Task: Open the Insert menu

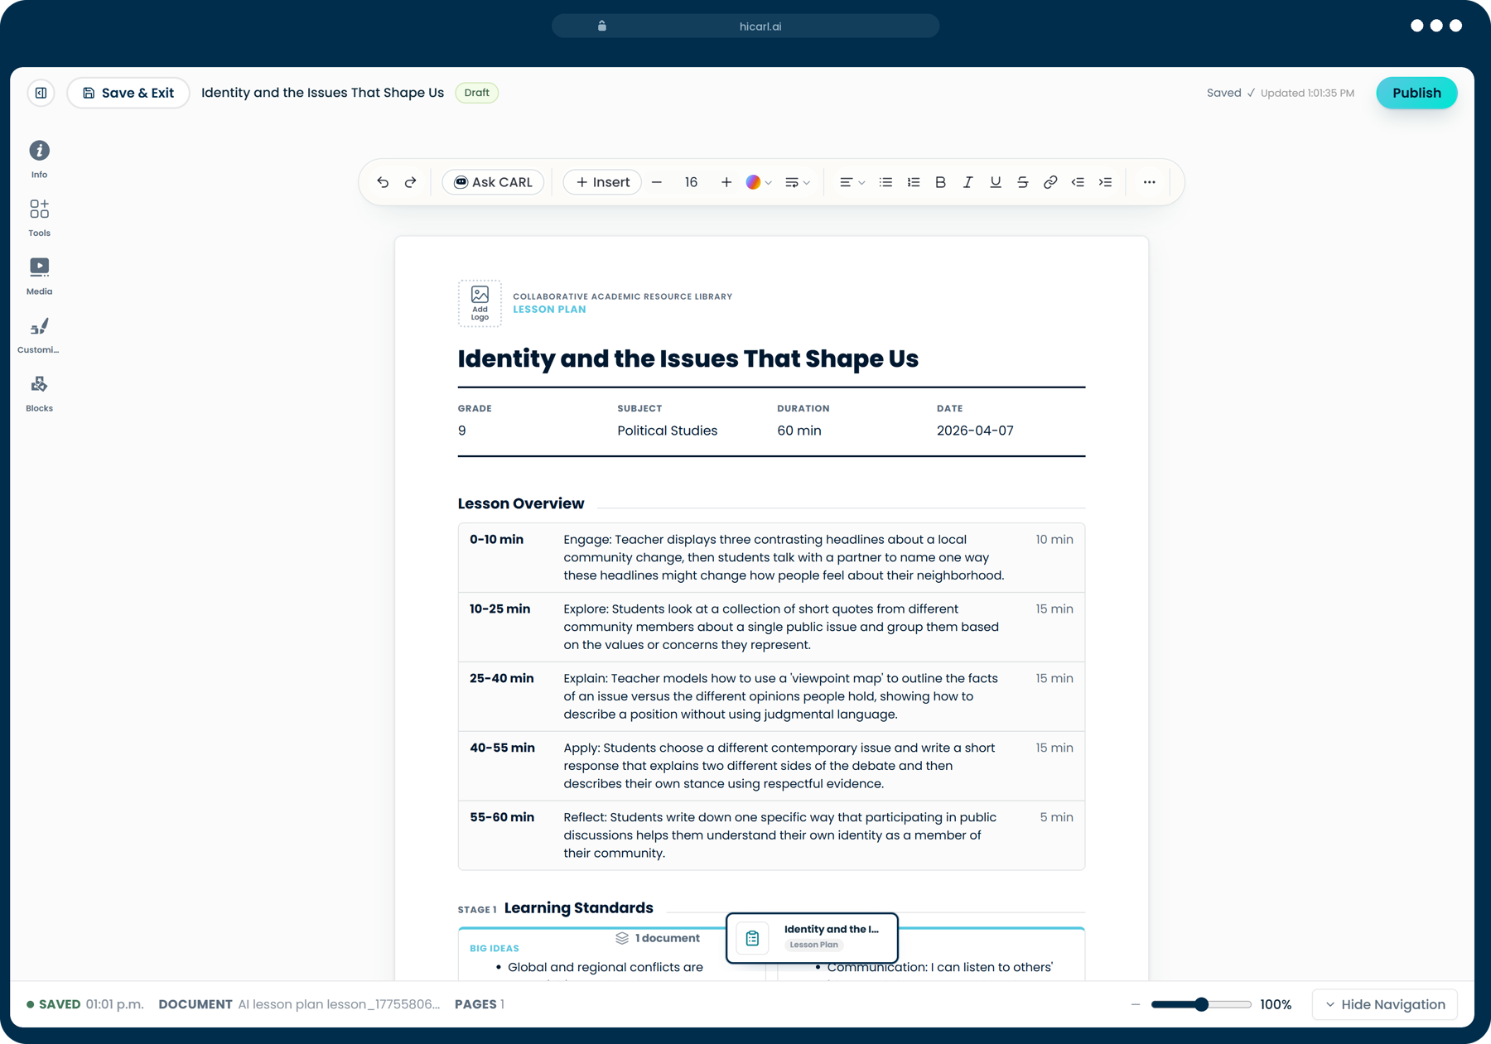Action: click(602, 182)
